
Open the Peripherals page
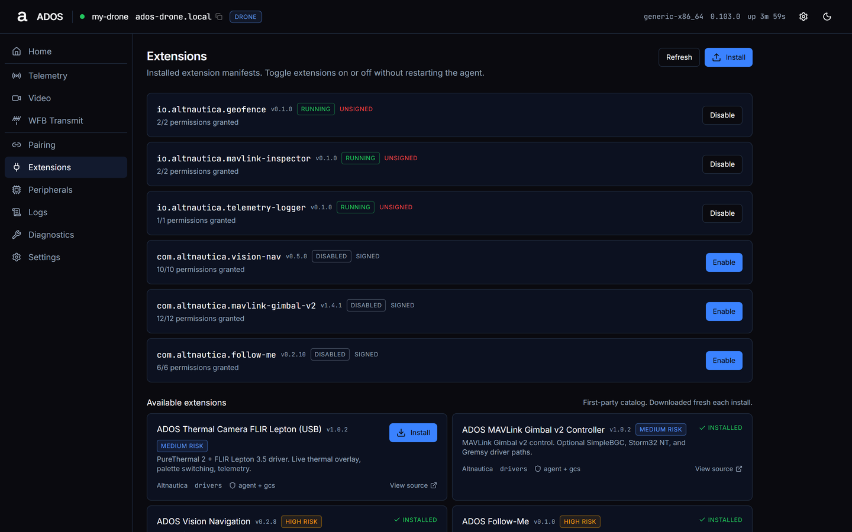click(66, 190)
